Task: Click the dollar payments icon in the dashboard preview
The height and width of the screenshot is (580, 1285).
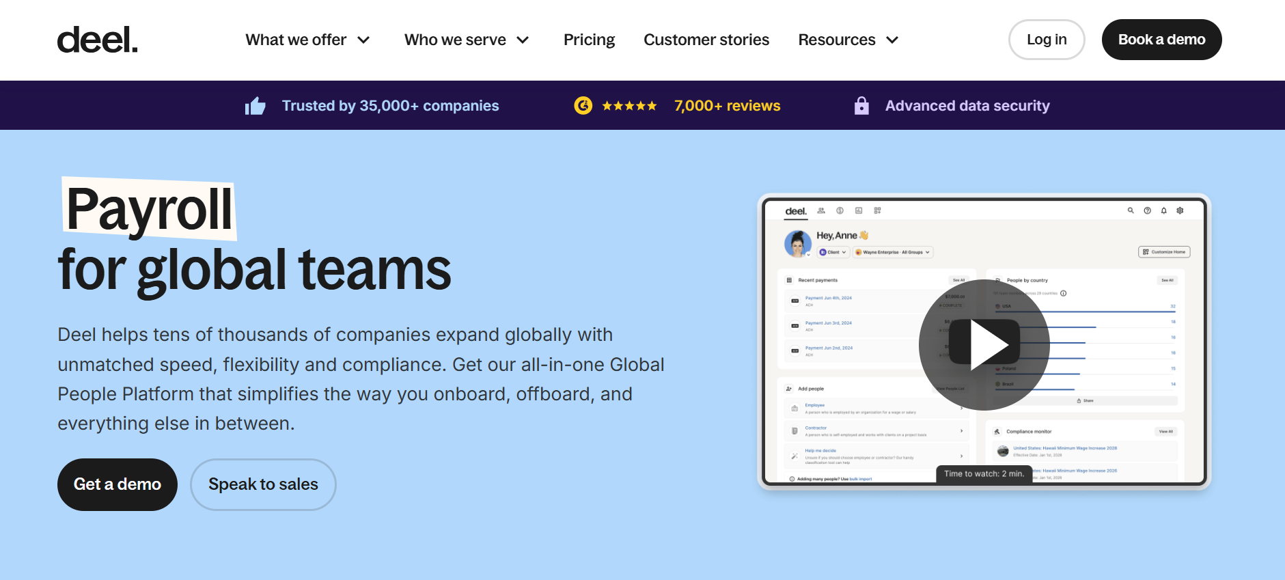Action: (x=840, y=210)
